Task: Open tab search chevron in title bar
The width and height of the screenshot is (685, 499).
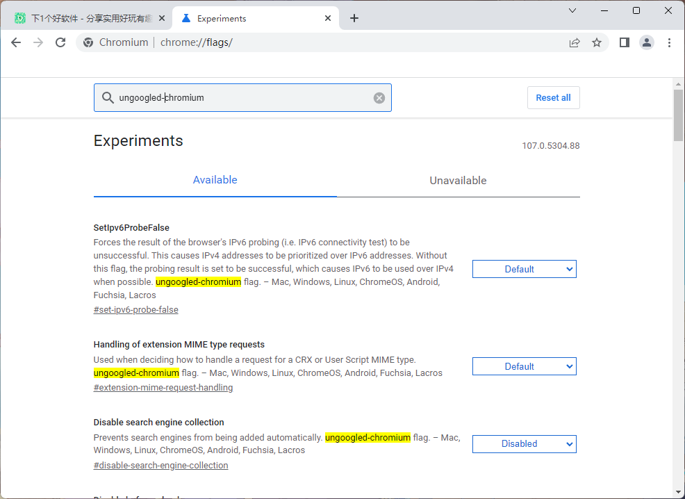Action: (572, 10)
